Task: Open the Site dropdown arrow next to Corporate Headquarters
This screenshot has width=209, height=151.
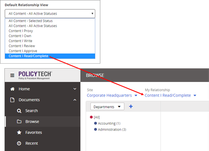Action: (136, 95)
